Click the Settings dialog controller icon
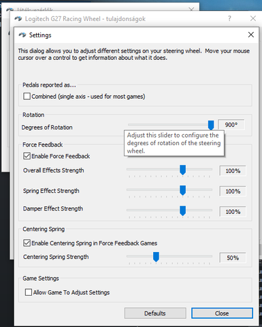Viewport: 262px width, 327px height. pos(22,35)
